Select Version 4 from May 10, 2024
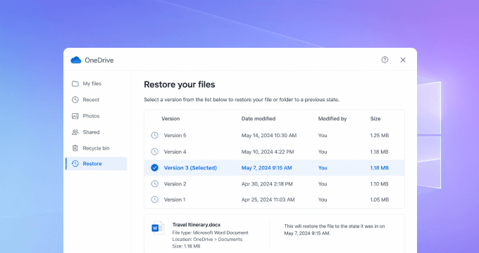479x253 pixels. 274,152
